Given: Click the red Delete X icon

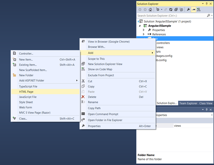Looking at the screenshot, I should [83, 97].
